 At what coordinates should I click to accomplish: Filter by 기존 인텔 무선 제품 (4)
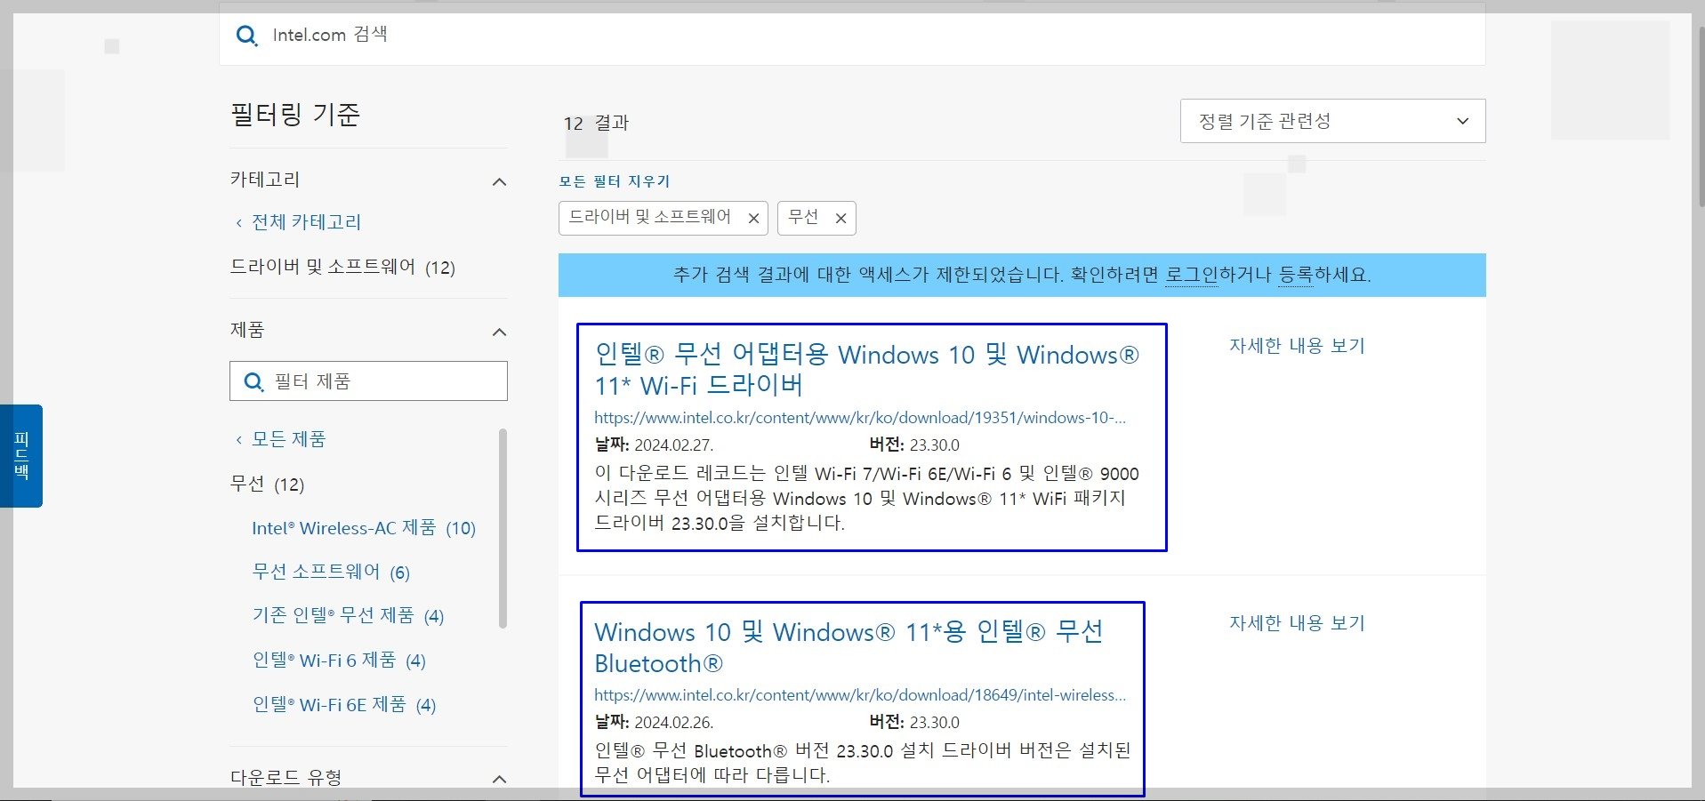click(348, 616)
